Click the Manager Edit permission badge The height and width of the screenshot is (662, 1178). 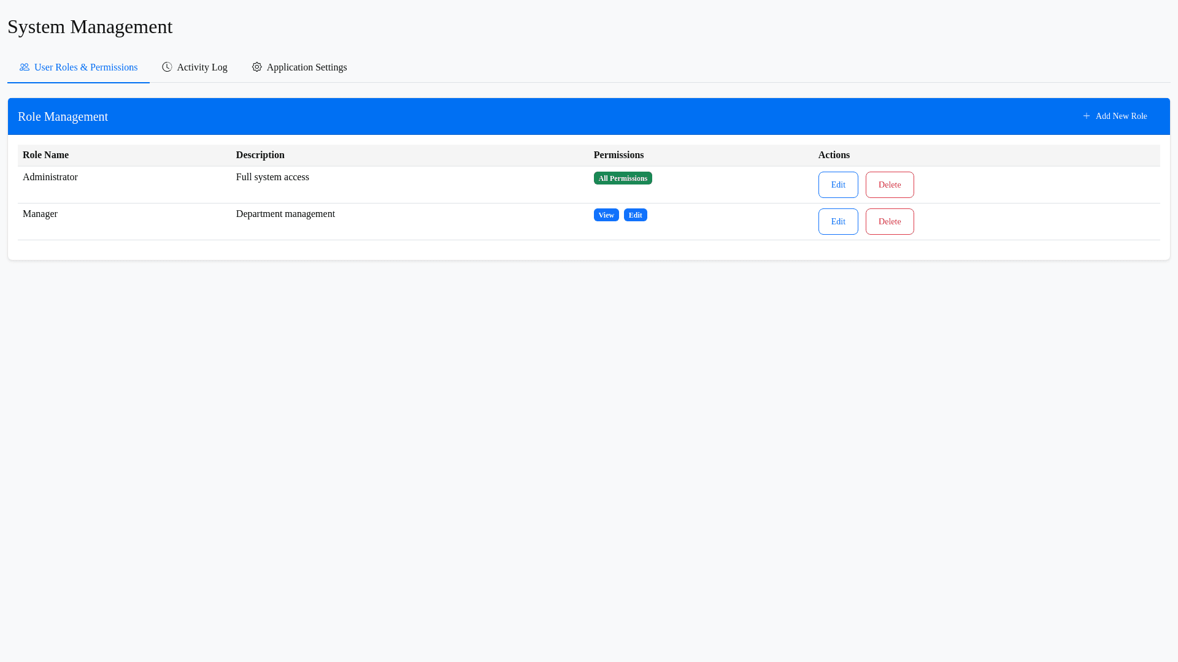(x=635, y=215)
